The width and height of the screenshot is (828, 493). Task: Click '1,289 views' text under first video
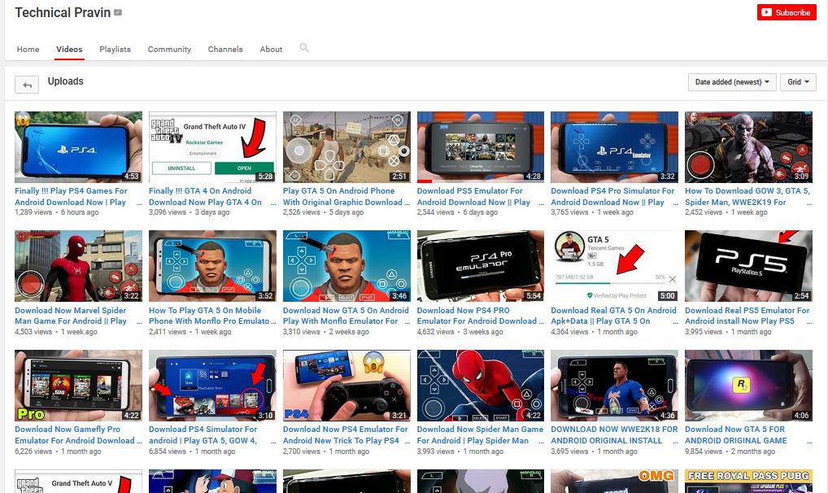tap(33, 212)
